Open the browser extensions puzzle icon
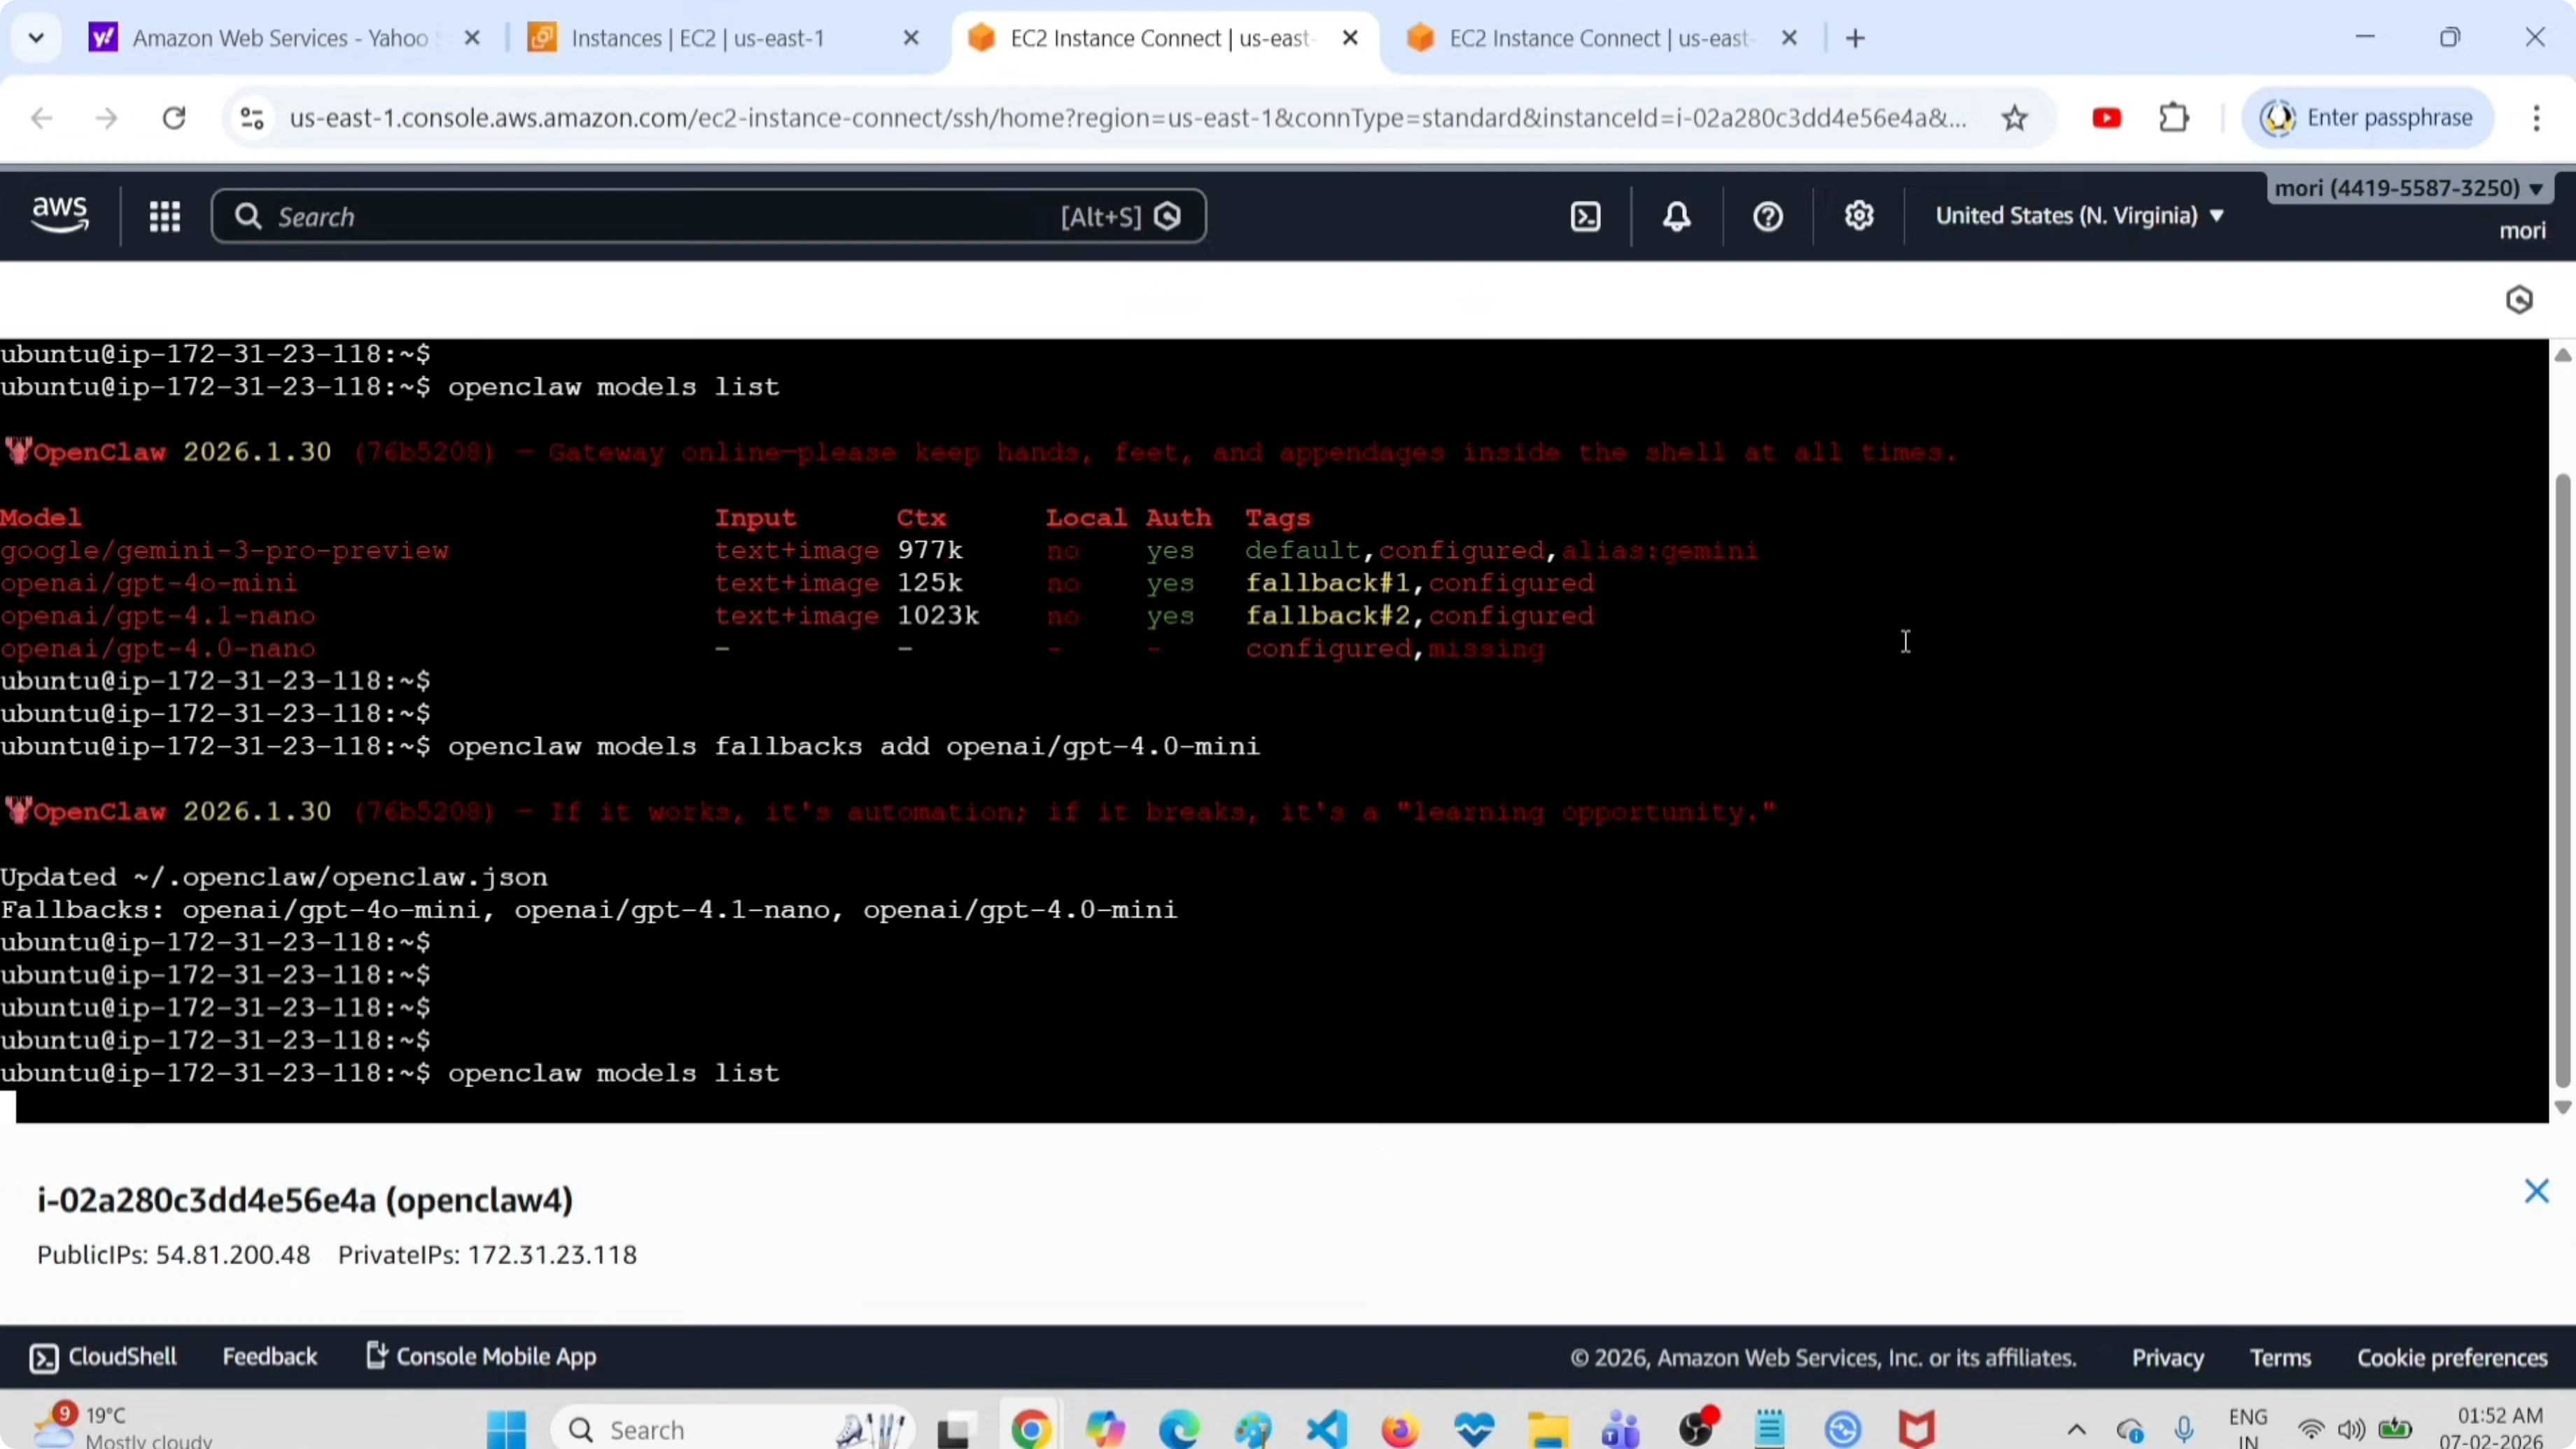 pos(2174,118)
